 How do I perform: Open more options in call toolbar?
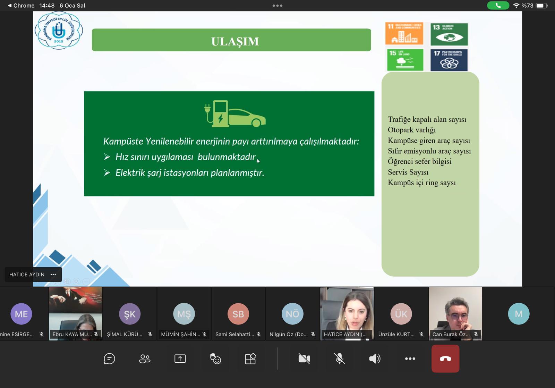click(x=410, y=359)
